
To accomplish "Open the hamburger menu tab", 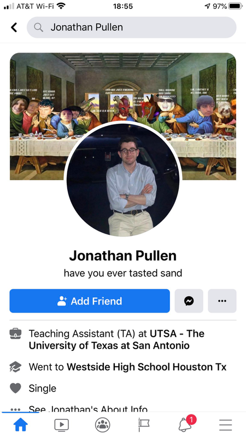I will [225, 425].
